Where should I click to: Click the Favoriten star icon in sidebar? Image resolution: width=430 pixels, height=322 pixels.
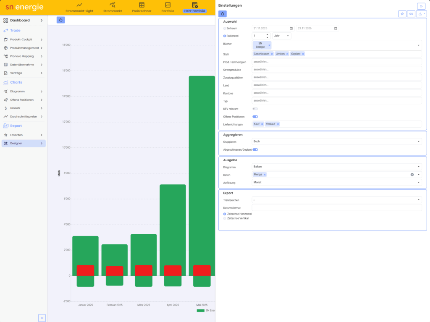6,135
